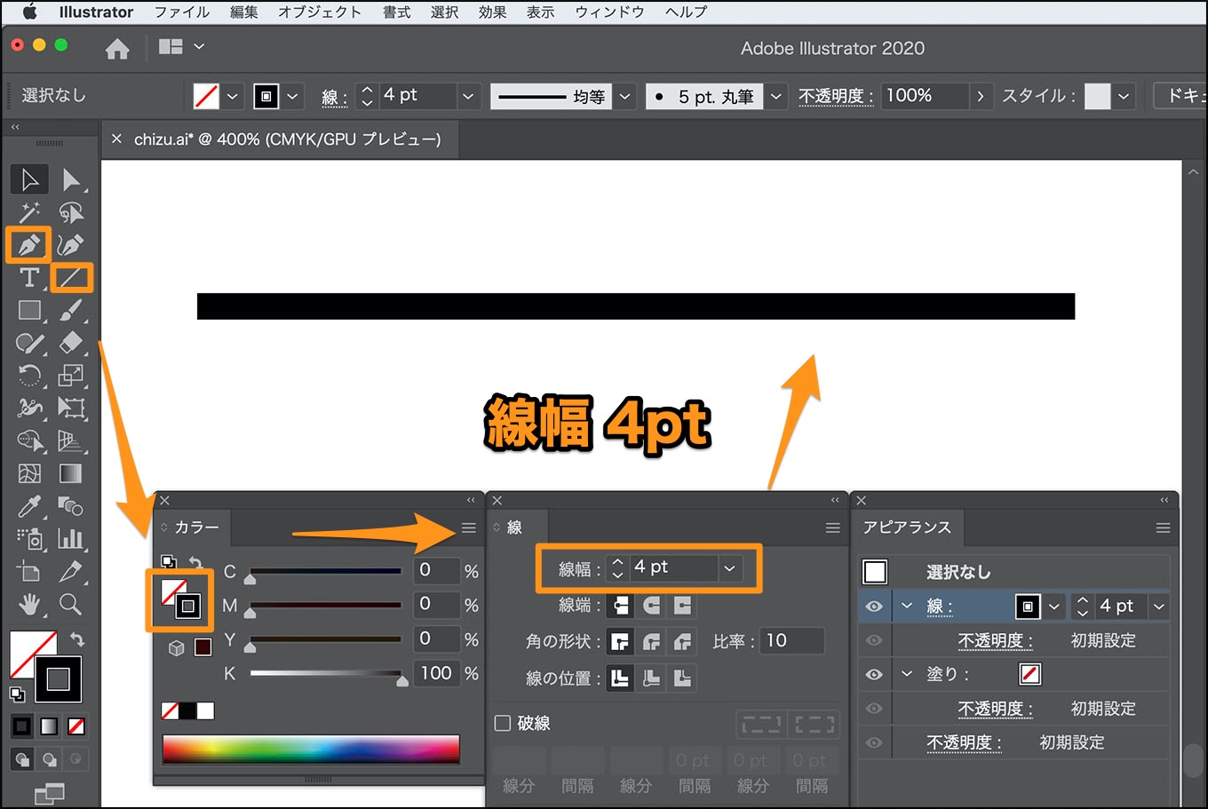Select the Paintbrush tool

71,310
